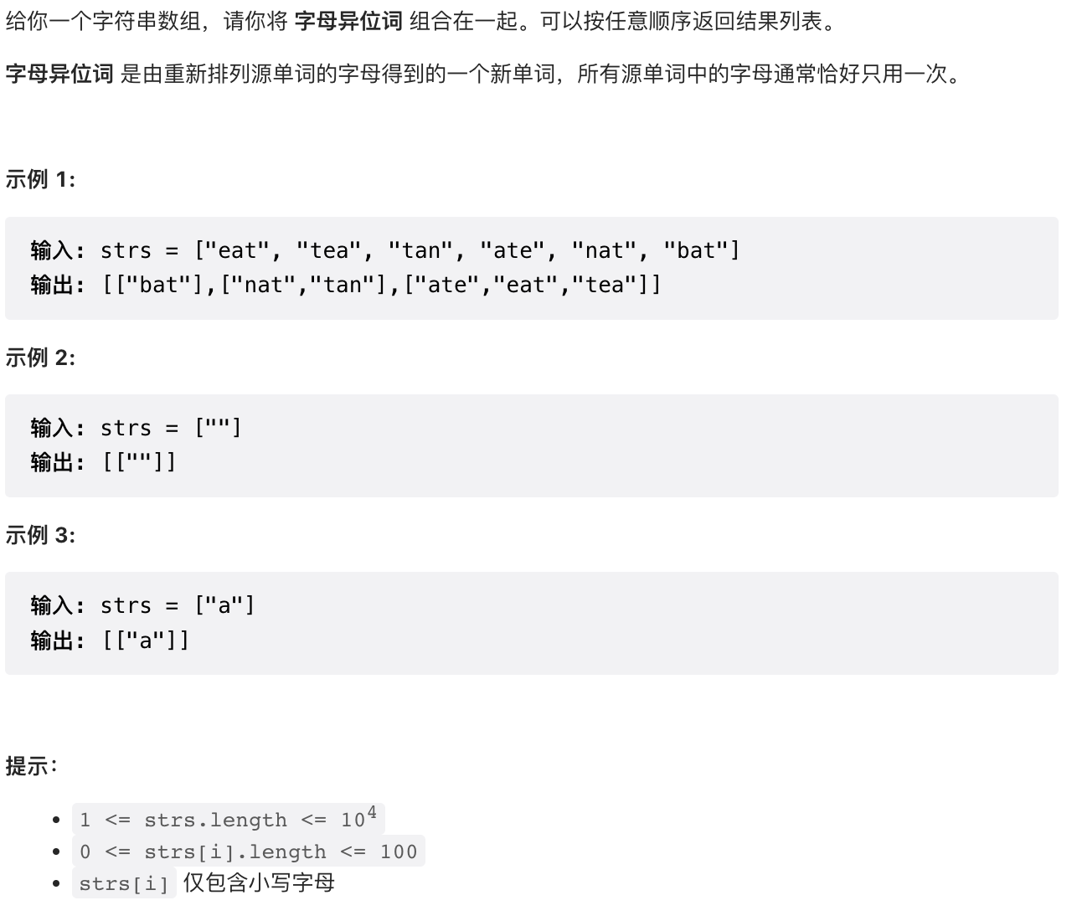Click the 示例 2 heading

(x=40, y=358)
